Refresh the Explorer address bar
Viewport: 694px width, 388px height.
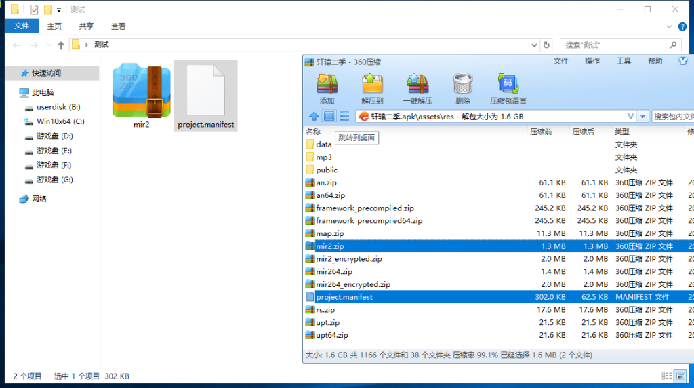tap(547, 45)
